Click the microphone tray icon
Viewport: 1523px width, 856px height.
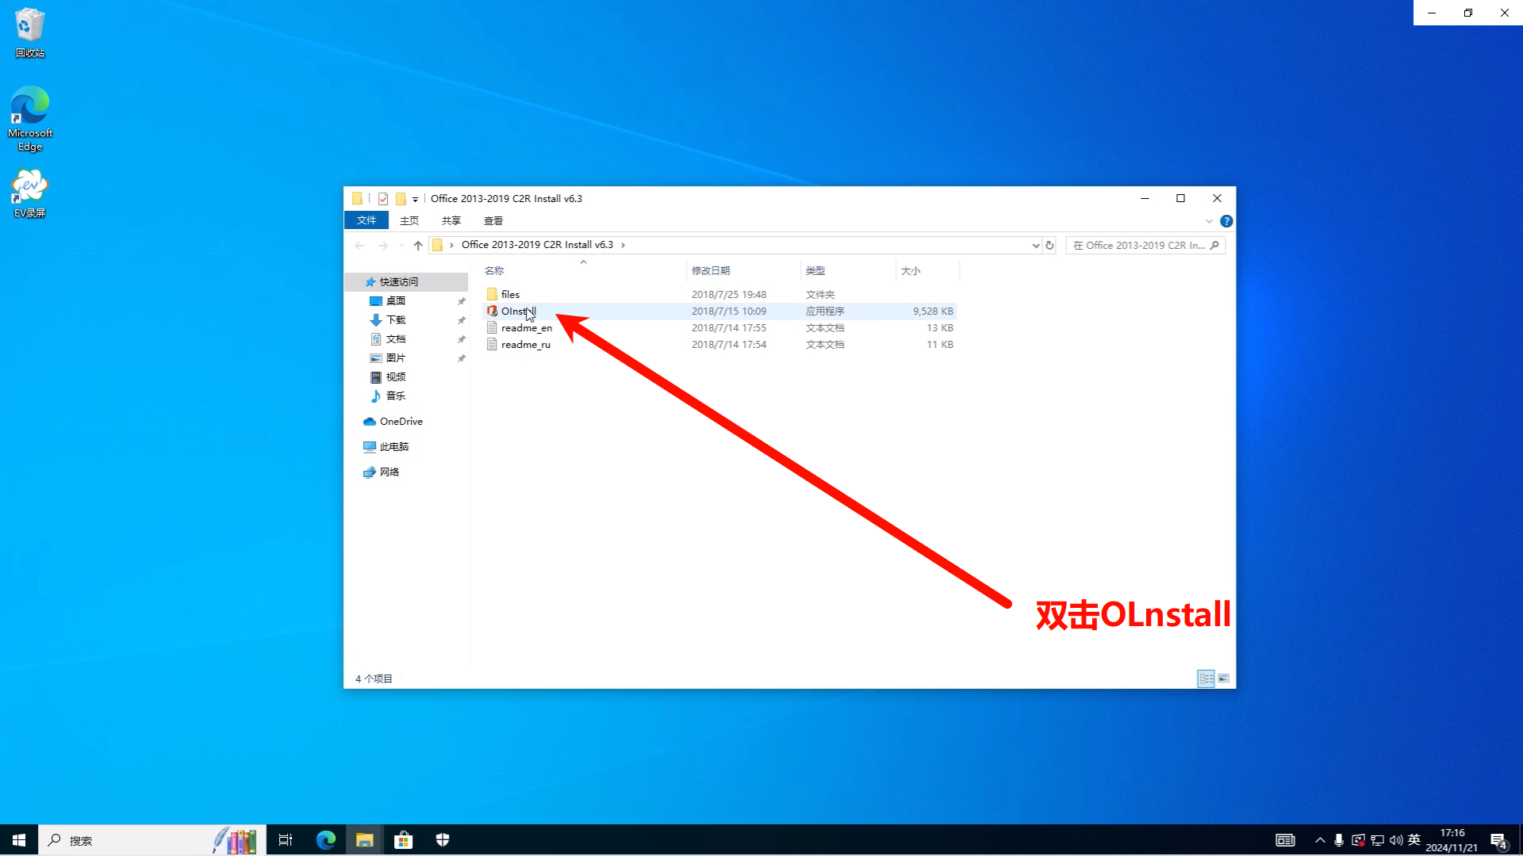click(x=1339, y=840)
